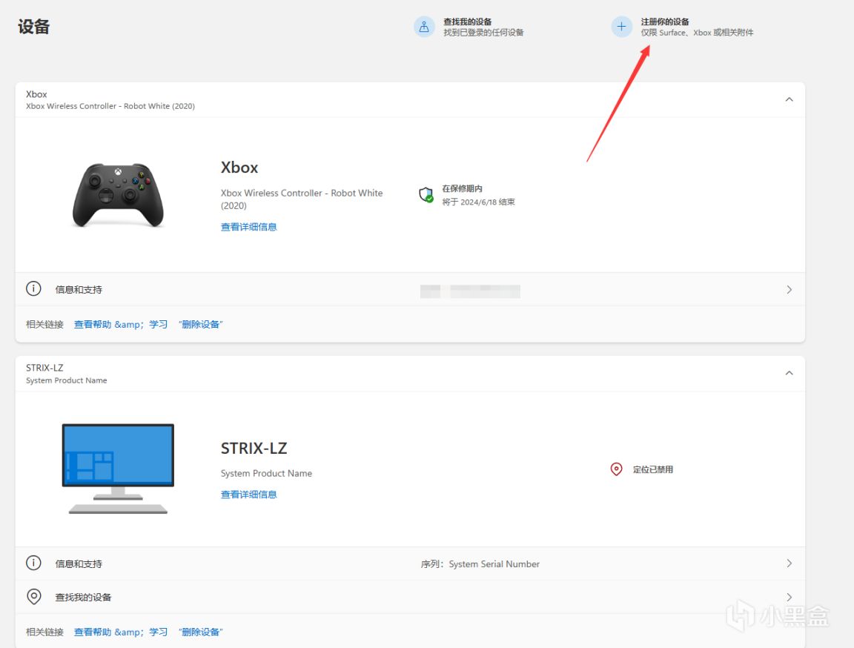Click Xbox 信息和支持 label
This screenshot has width=854, height=648.
point(79,290)
